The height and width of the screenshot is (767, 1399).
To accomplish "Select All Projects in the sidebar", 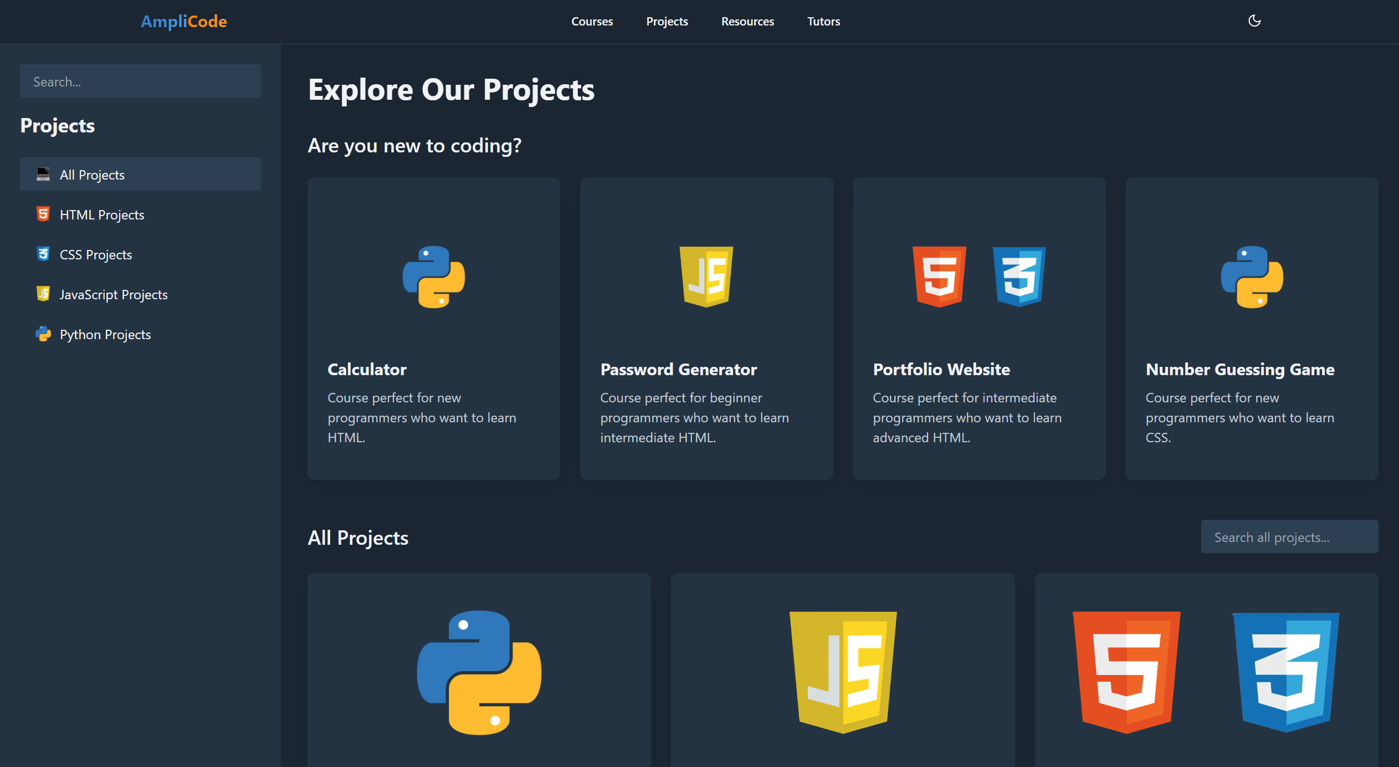I will click(140, 174).
